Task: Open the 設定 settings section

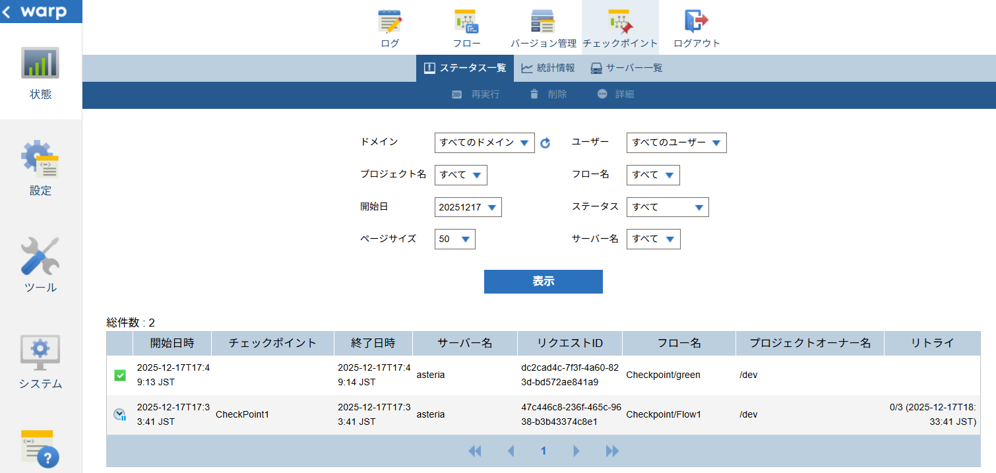Action: pyautogui.click(x=40, y=168)
